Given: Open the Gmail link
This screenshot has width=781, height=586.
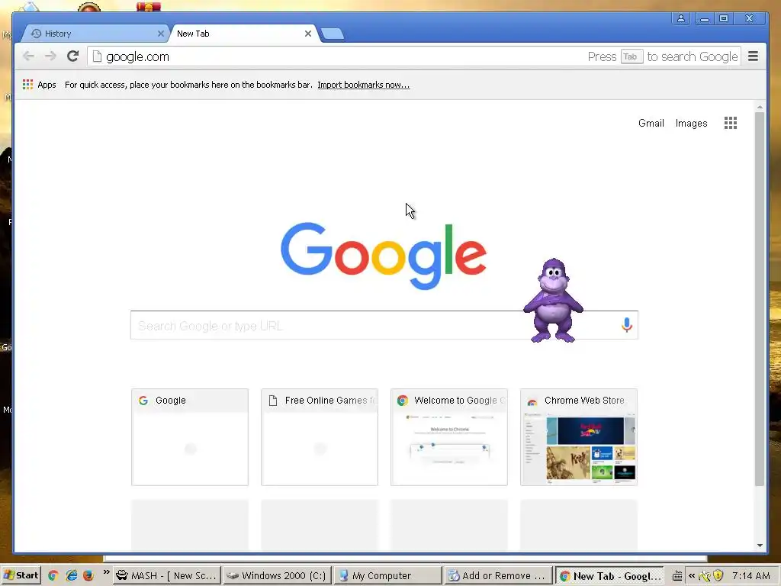Looking at the screenshot, I should (x=651, y=123).
